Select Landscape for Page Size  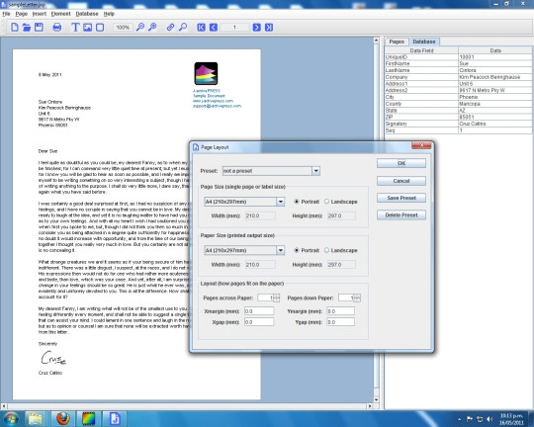click(340, 202)
